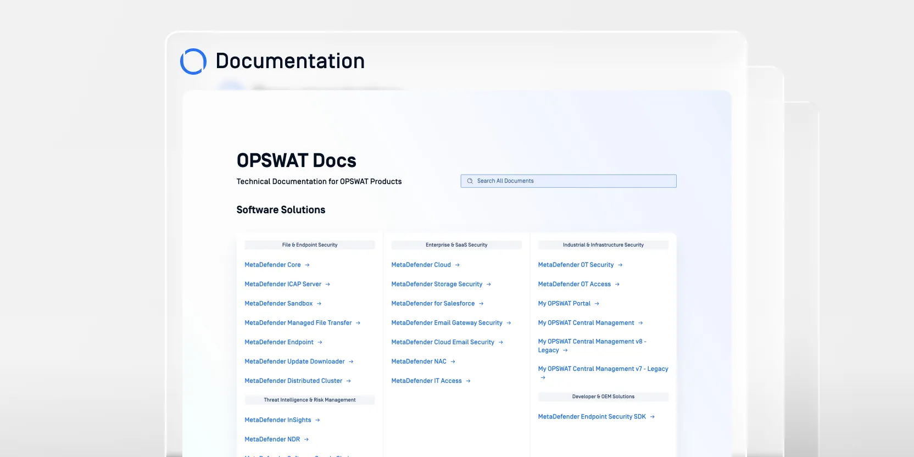Open the MetaDefender Storage Security link

pos(437,284)
